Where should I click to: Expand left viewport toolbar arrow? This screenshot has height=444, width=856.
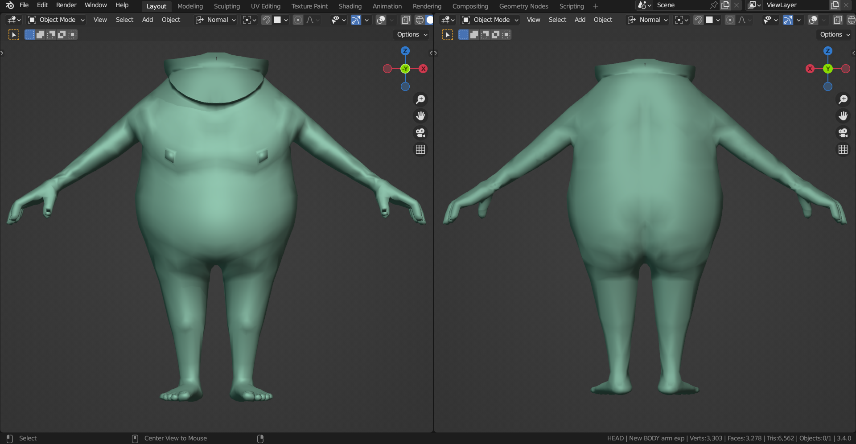coord(2,53)
